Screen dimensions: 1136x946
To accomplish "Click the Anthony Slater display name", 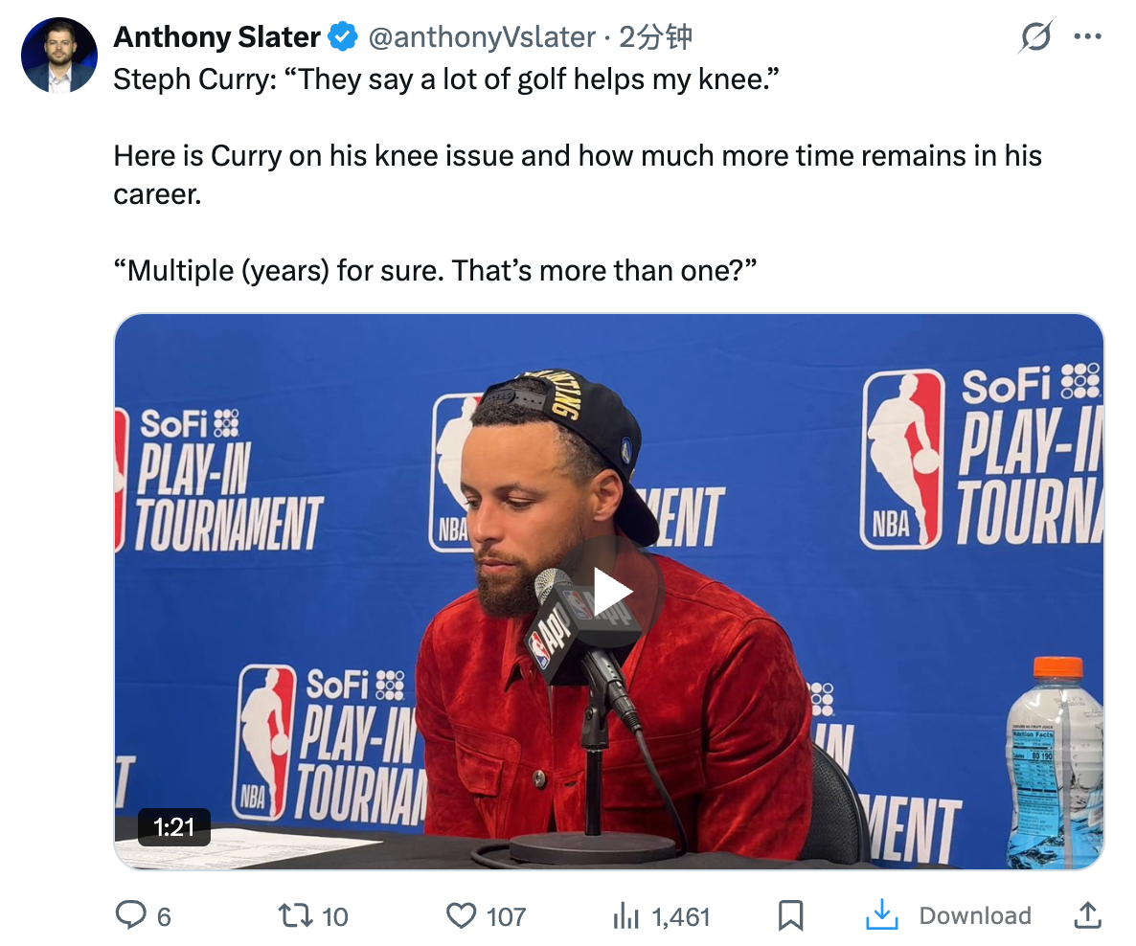I will [x=216, y=37].
